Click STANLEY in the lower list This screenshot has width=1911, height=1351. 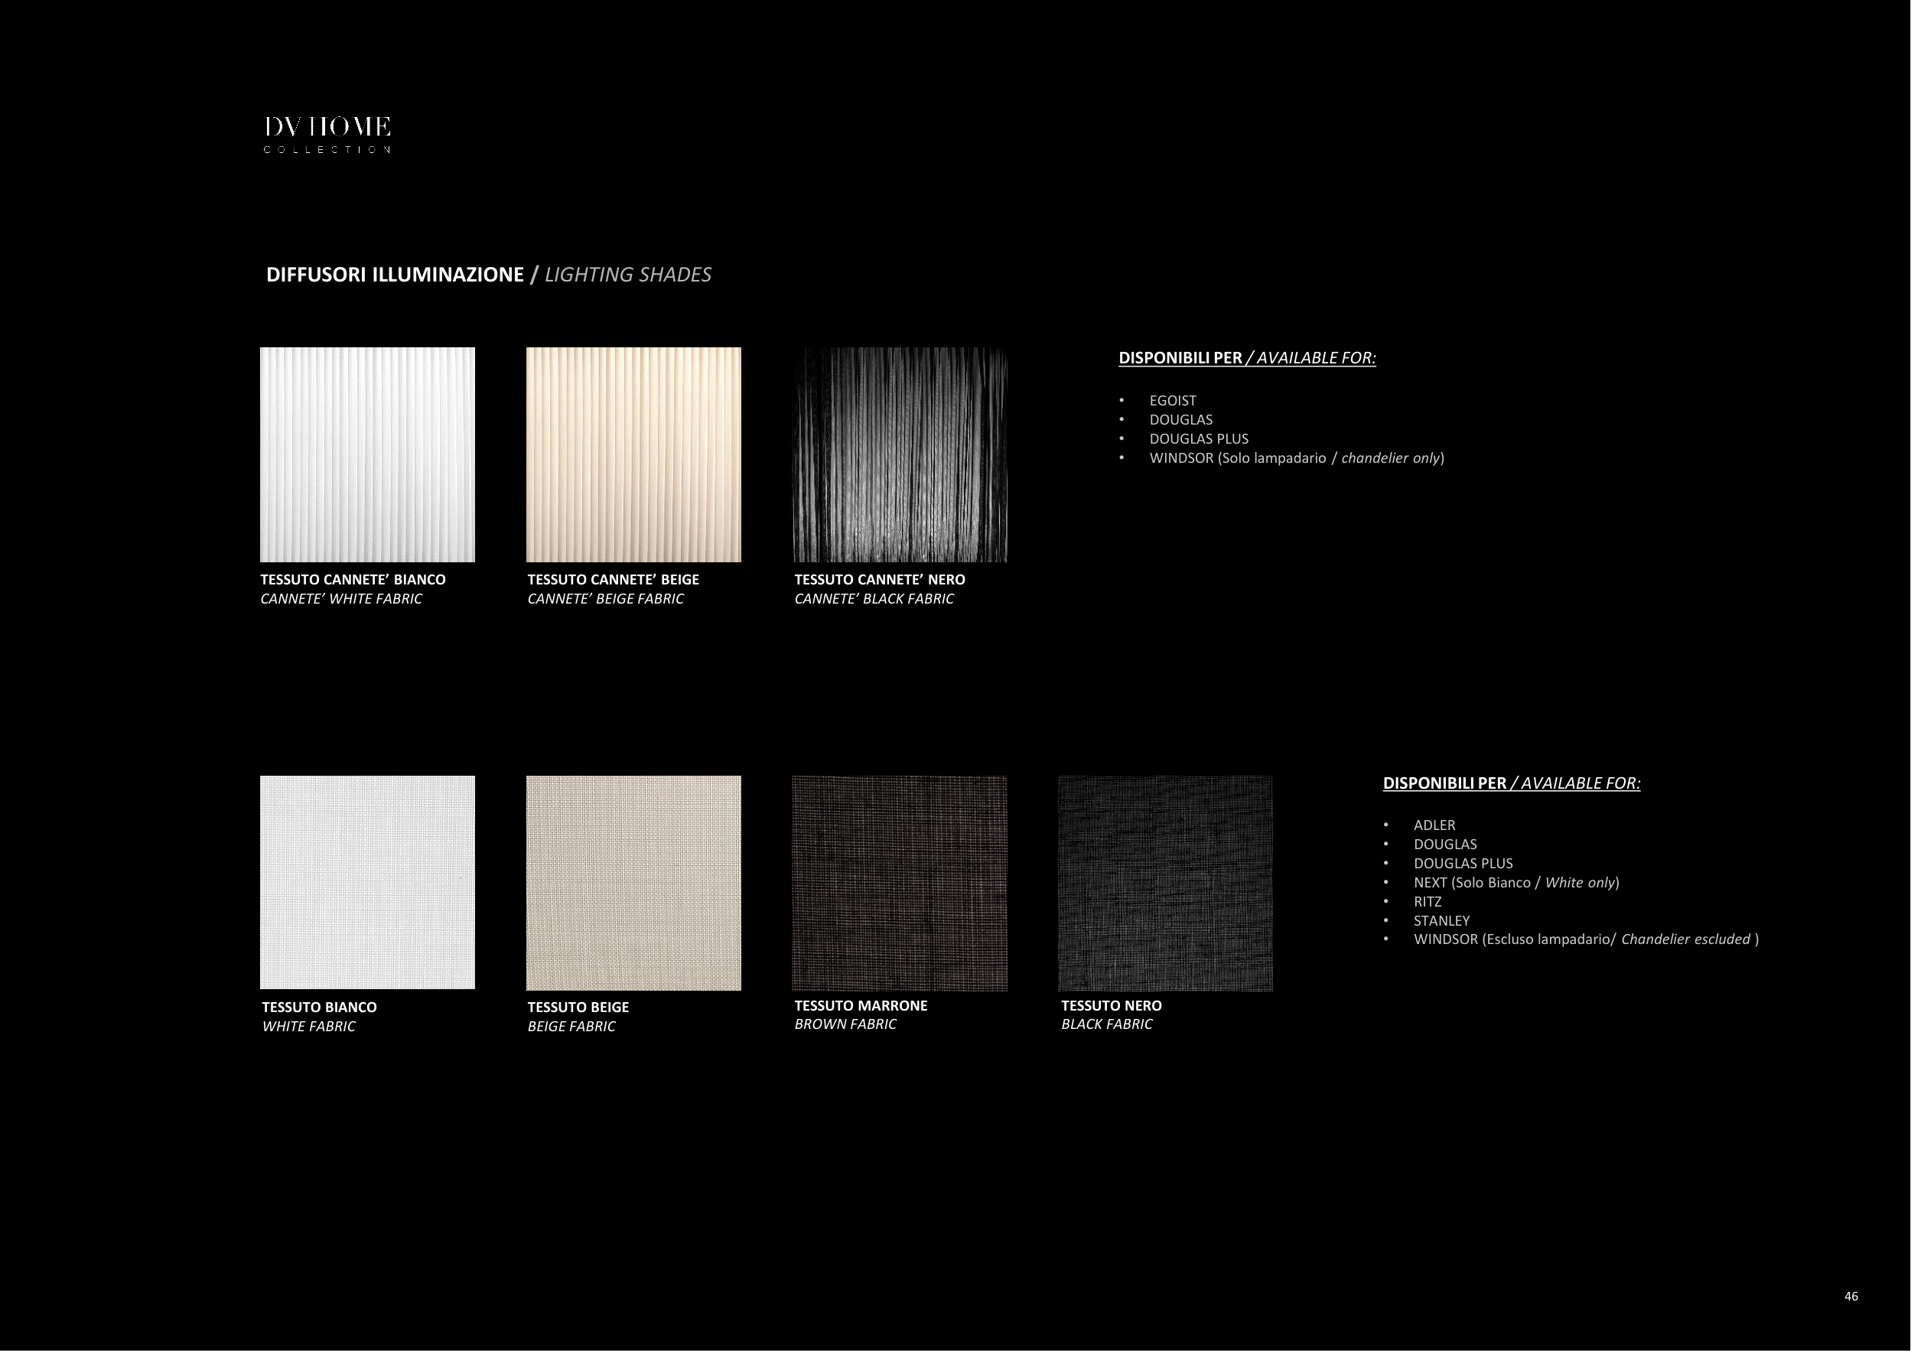tap(1441, 920)
